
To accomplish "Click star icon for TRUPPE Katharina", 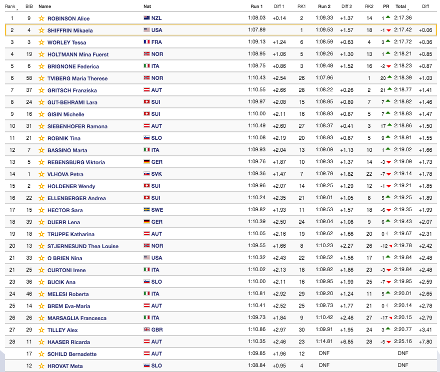I will [x=41, y=234].
